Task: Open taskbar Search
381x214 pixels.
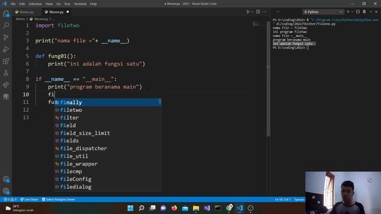Action: pos(142,208)
